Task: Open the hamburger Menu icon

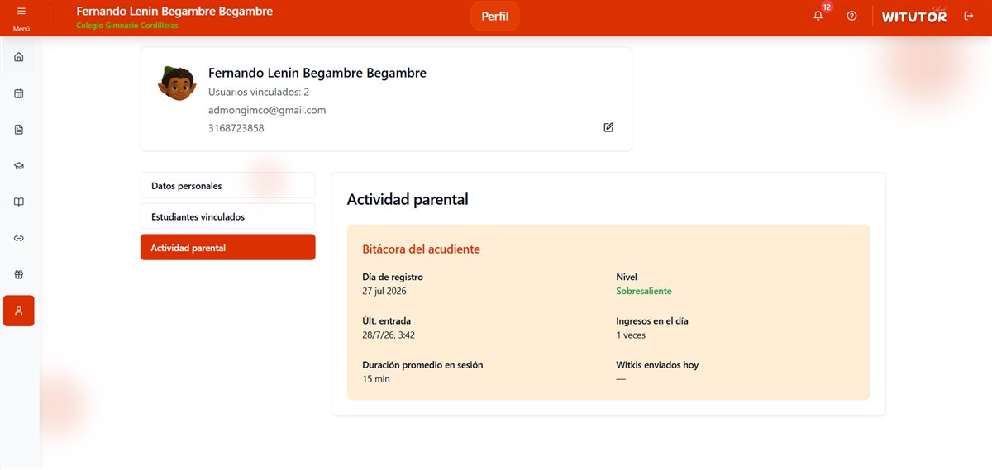Action: (x=21, y=12)
